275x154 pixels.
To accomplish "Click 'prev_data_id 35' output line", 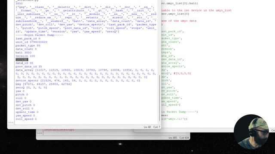I will click(x=29, y=67).
